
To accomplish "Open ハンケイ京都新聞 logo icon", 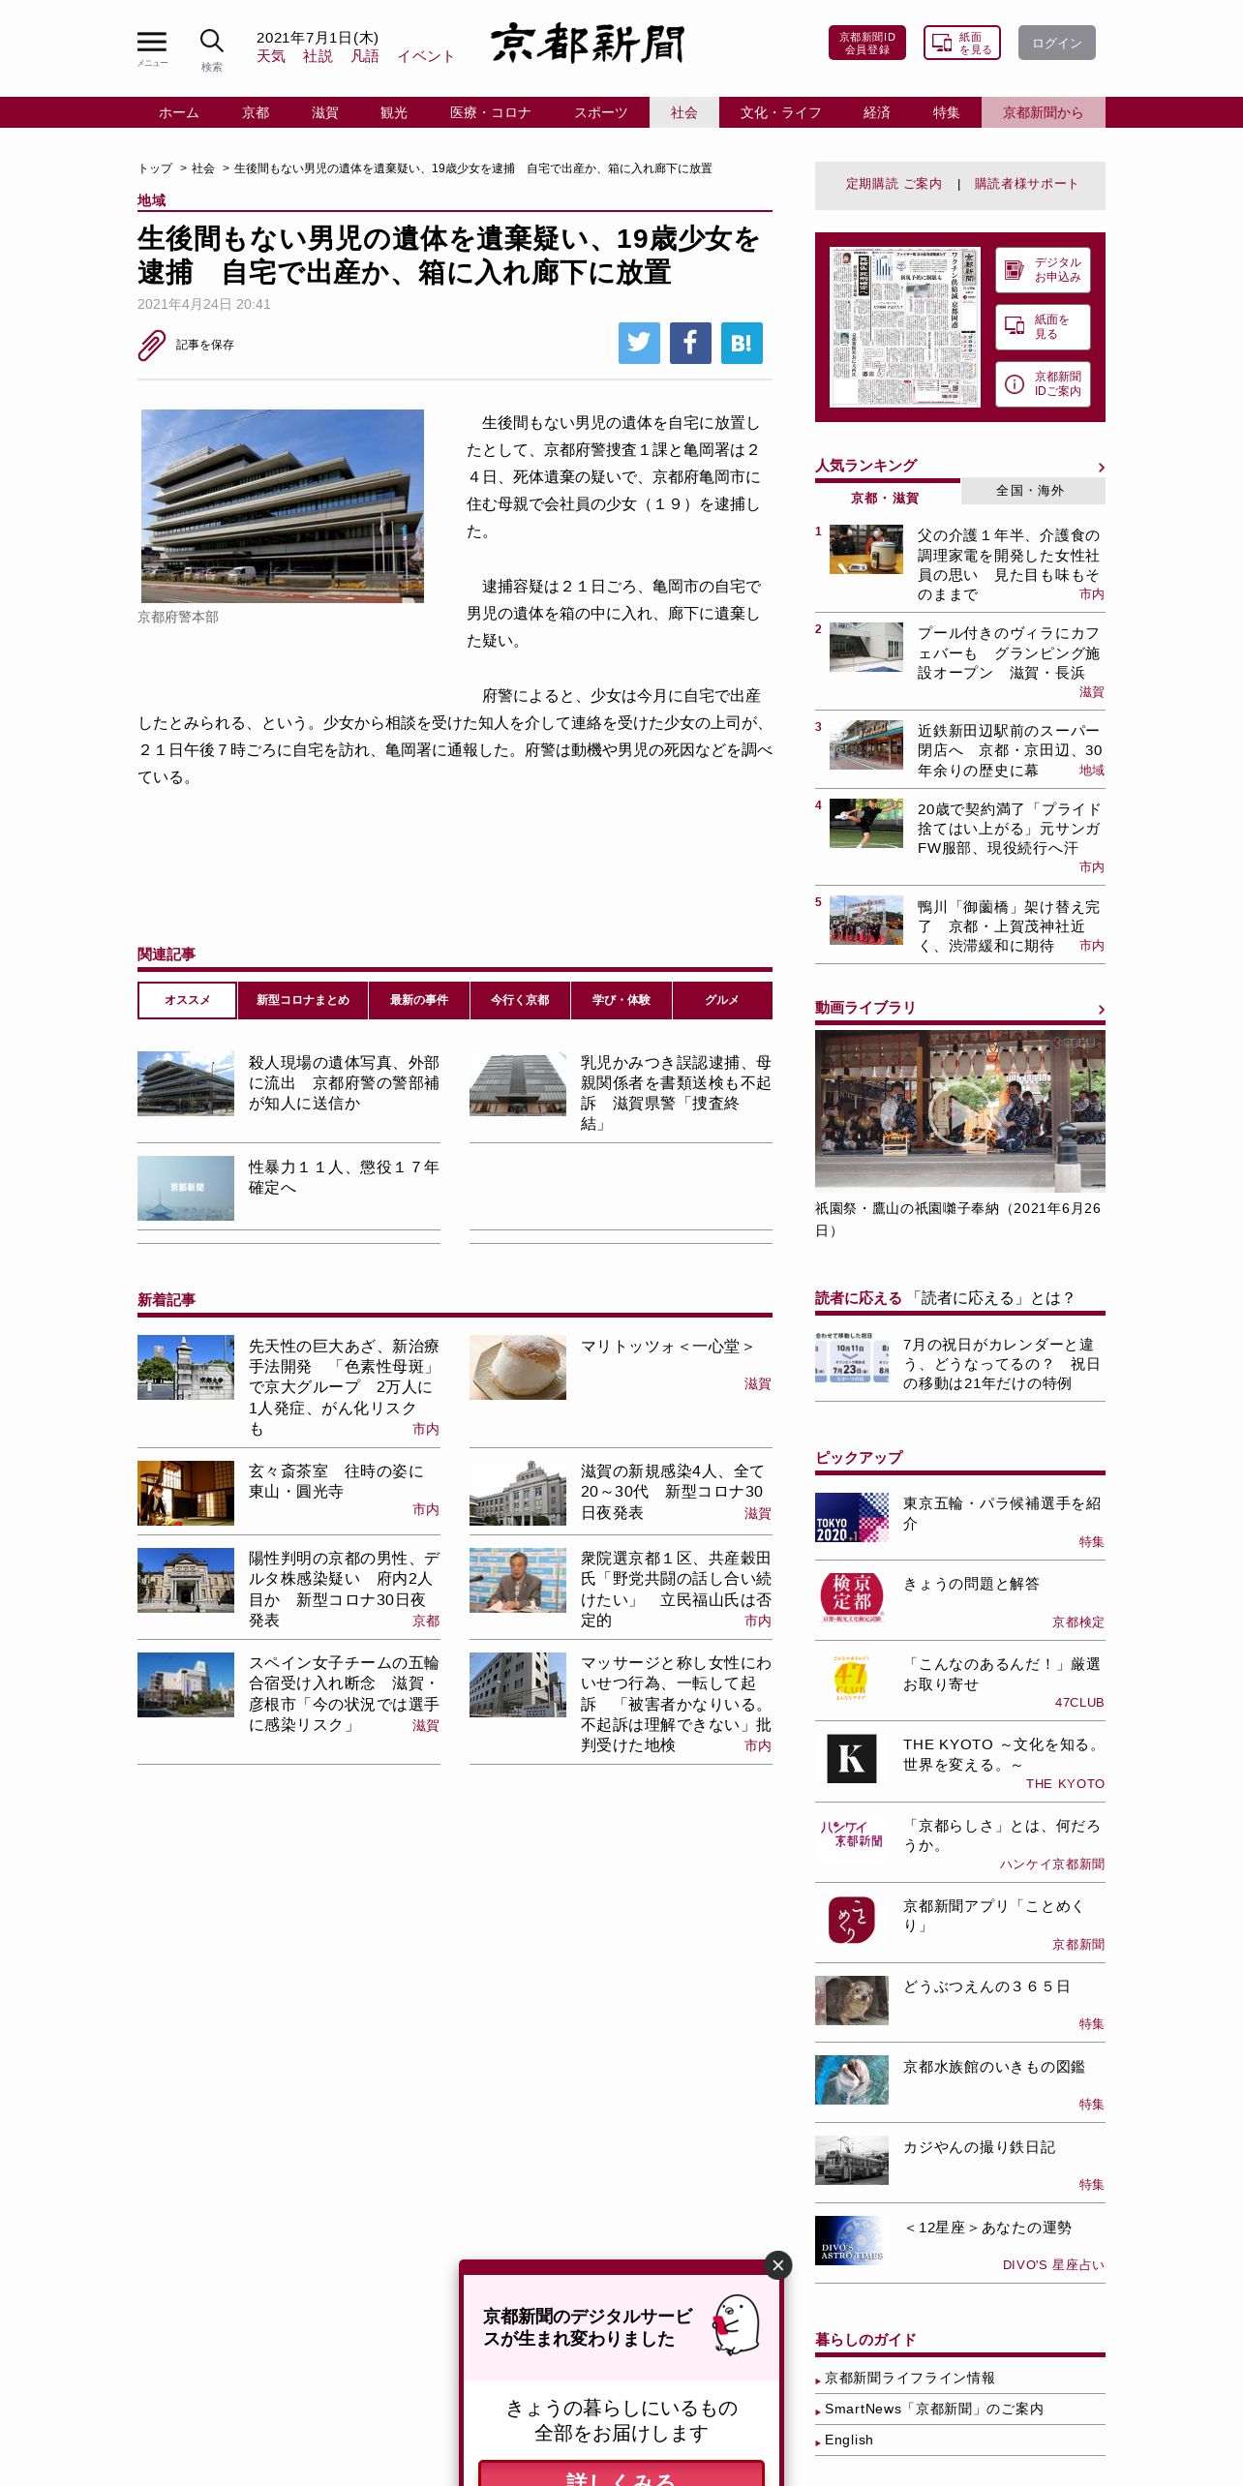I will (x=852, y=1834).
